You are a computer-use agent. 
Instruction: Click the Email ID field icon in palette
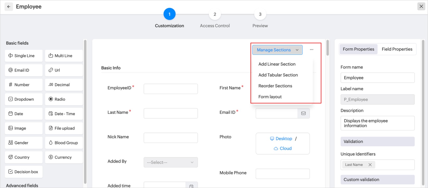[x=11, y=70]
